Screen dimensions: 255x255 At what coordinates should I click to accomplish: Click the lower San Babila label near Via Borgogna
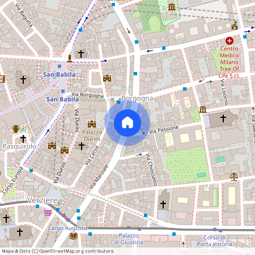coord(62,99)
